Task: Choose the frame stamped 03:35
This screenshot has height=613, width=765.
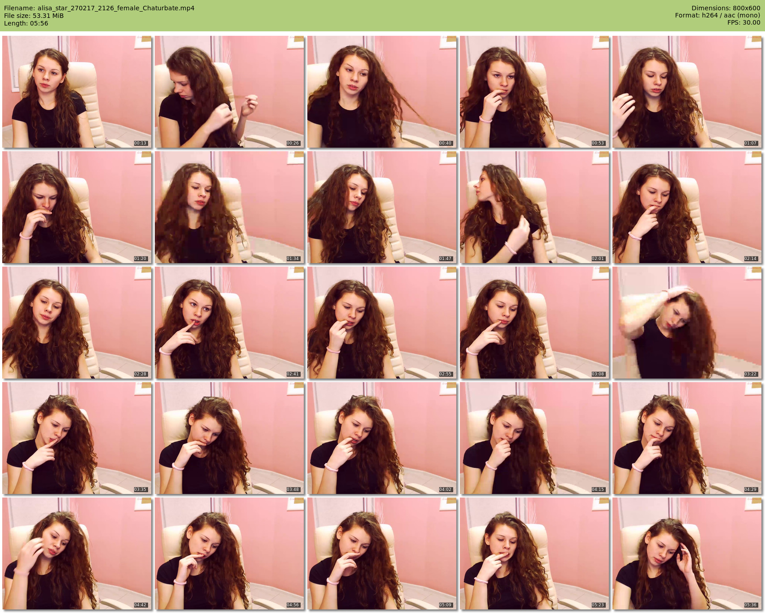Action: tap(77, 438)
